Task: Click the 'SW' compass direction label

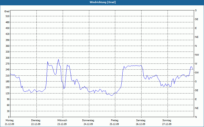Action: tap(197, 73)
